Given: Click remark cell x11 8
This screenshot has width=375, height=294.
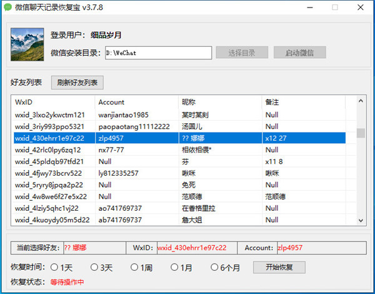Looking at the screenshot, I should [x=274, y=161].
